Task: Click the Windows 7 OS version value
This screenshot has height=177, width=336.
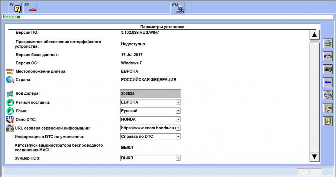Action: click(131, 63)
